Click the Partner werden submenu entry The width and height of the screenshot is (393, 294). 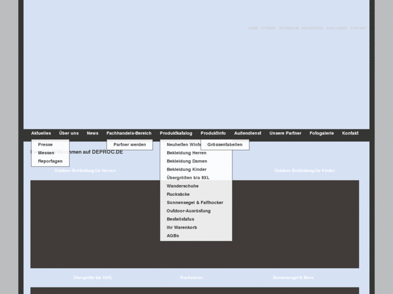click(x=130, y=145)
